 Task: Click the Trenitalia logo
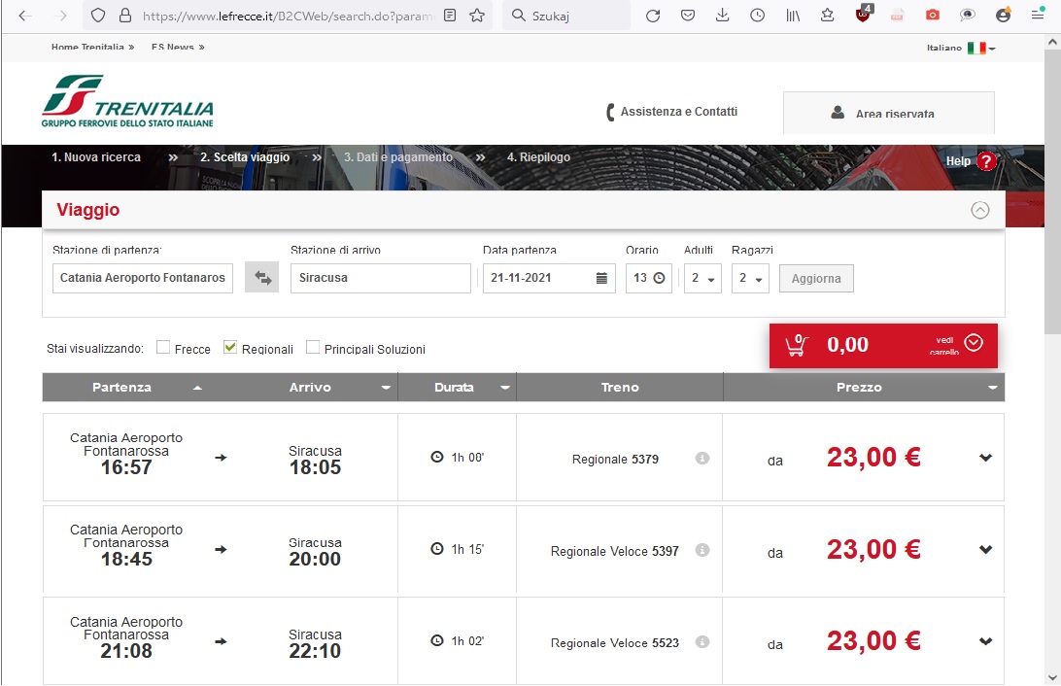127,101
